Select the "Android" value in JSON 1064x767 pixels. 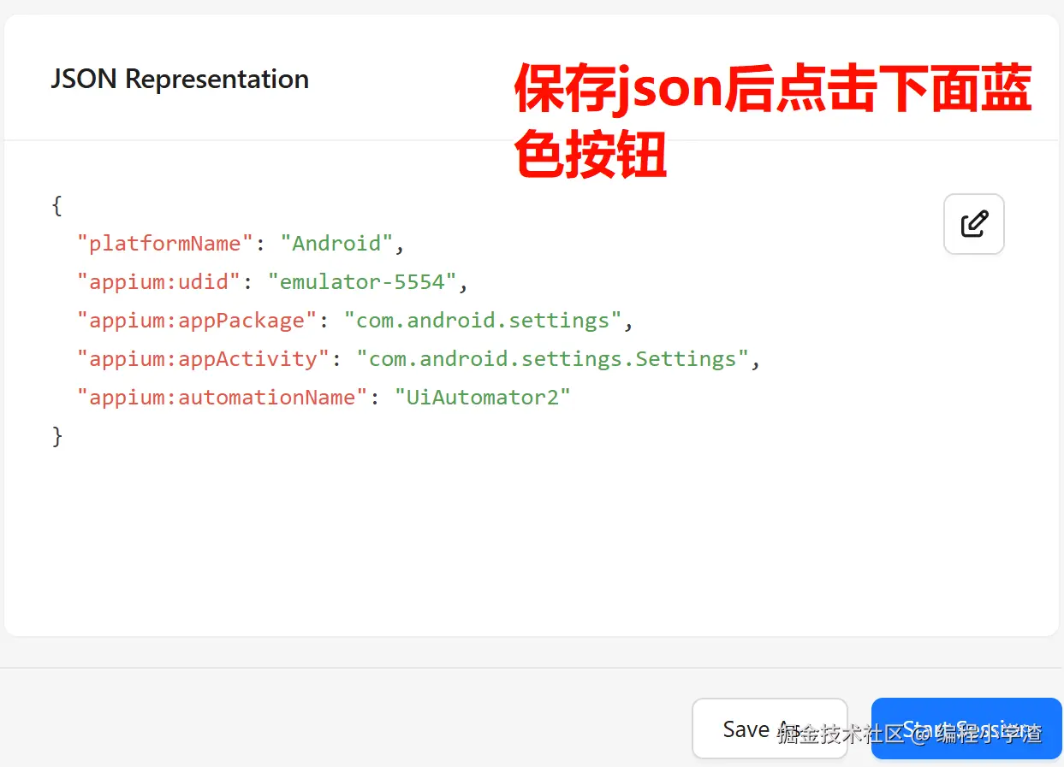tap(336, 244)
